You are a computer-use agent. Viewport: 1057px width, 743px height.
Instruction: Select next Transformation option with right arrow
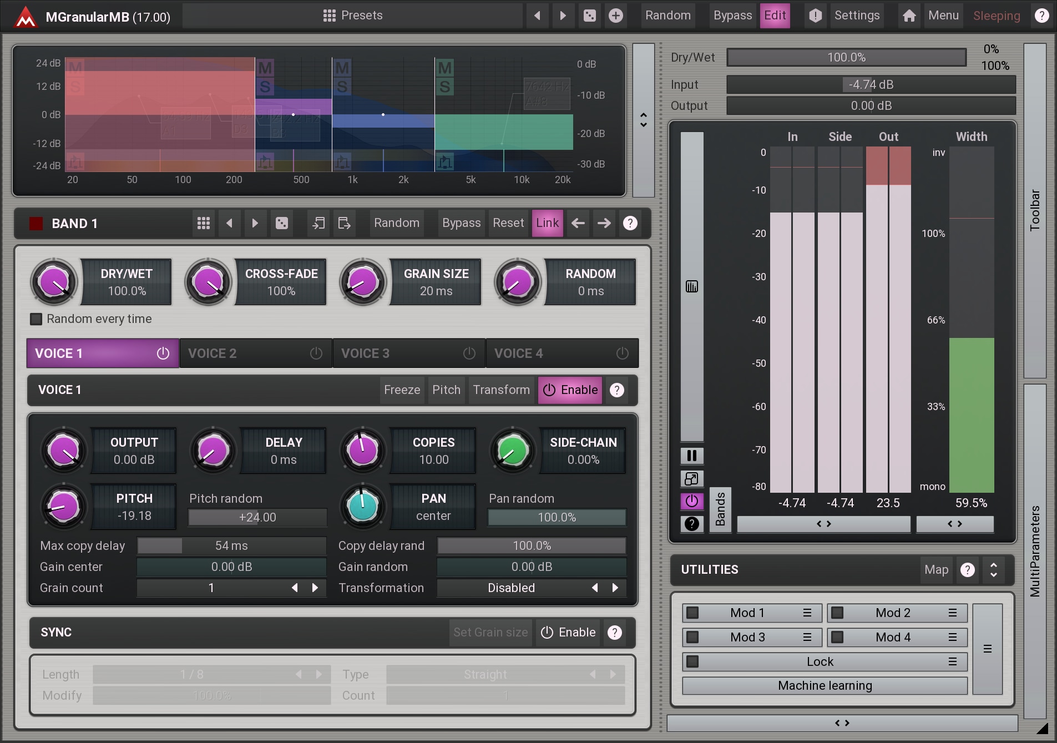(615, 588)
